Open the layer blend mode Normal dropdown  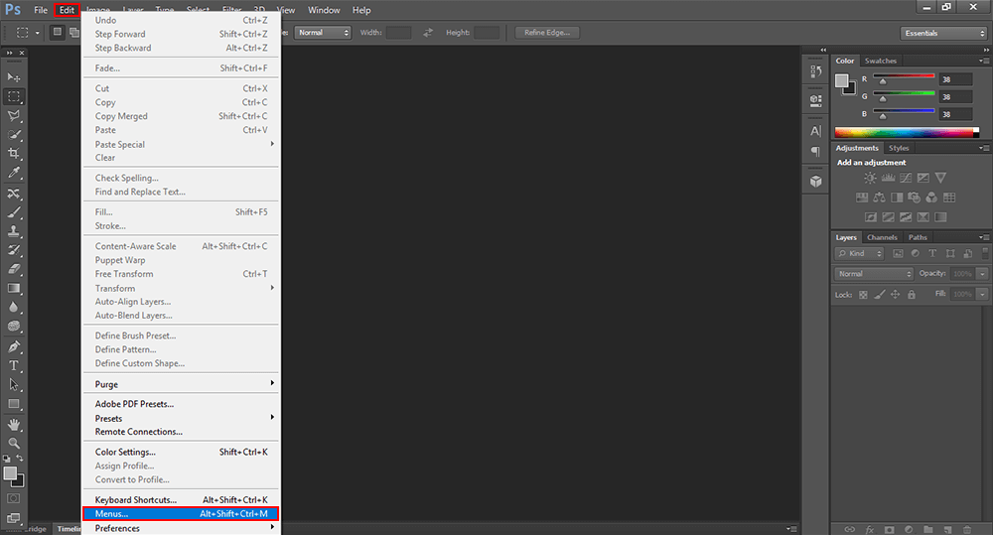874,274
